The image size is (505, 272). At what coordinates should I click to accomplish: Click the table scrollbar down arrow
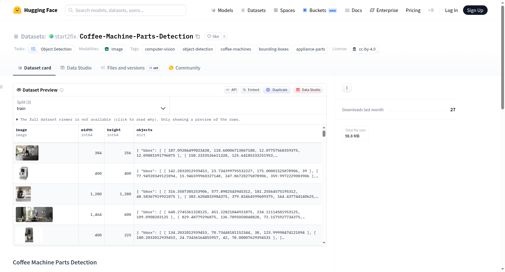[x=324, y=243]
